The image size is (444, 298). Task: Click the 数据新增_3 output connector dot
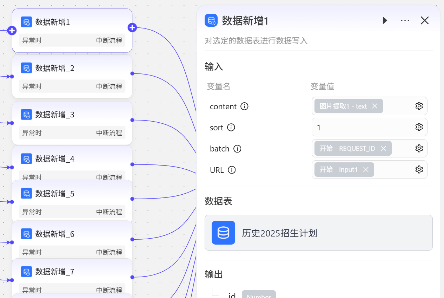click(132, 120)
